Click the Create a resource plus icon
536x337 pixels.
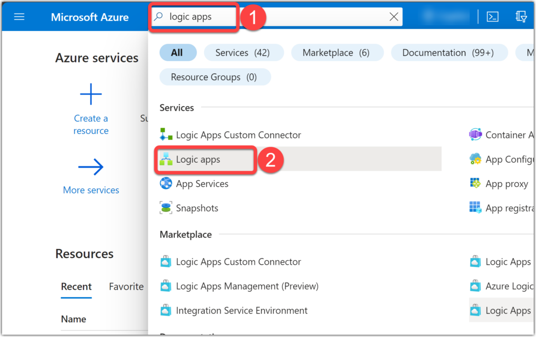coord(91,94)
